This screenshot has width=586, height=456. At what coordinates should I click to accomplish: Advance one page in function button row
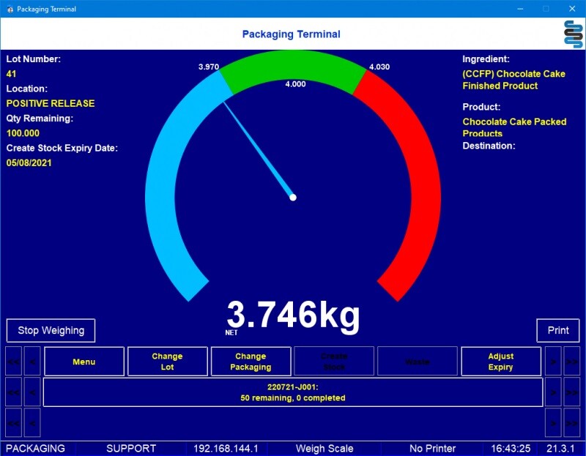point(553,362)
